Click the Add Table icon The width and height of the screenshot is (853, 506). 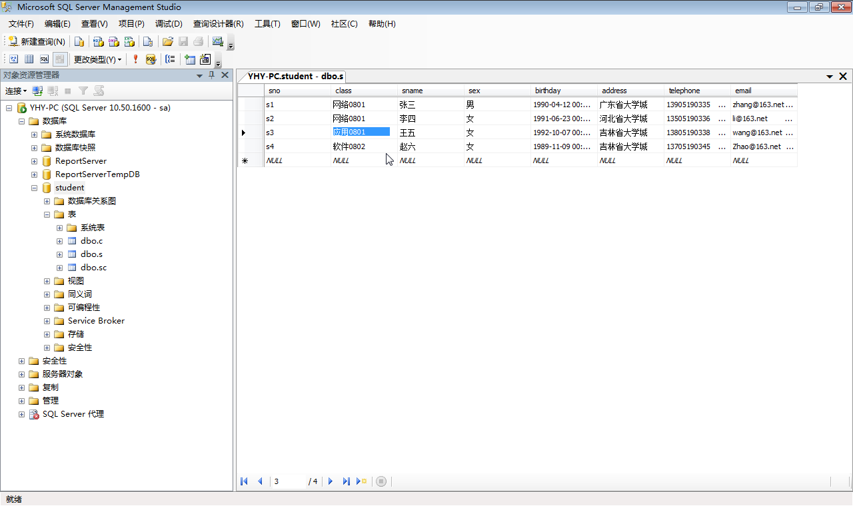[190, 59]
